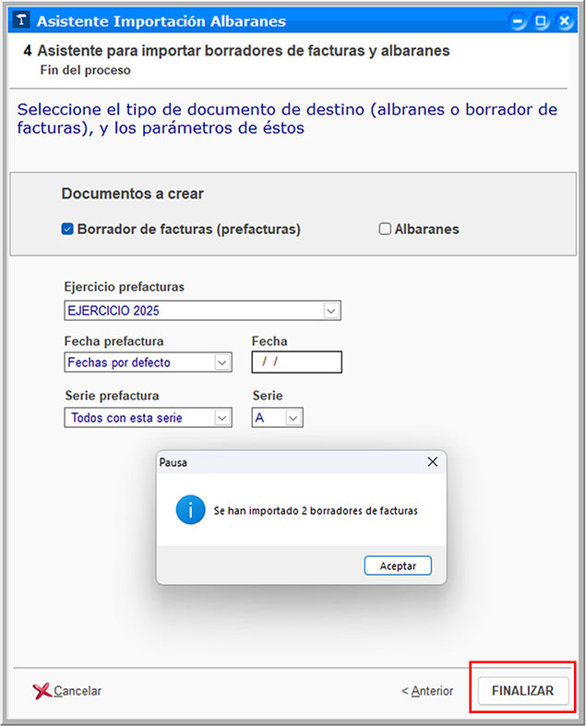Expand the Fecha prefactura dropdown
The height and width of the screenshot is (726, 586).
tap(222, 363)
